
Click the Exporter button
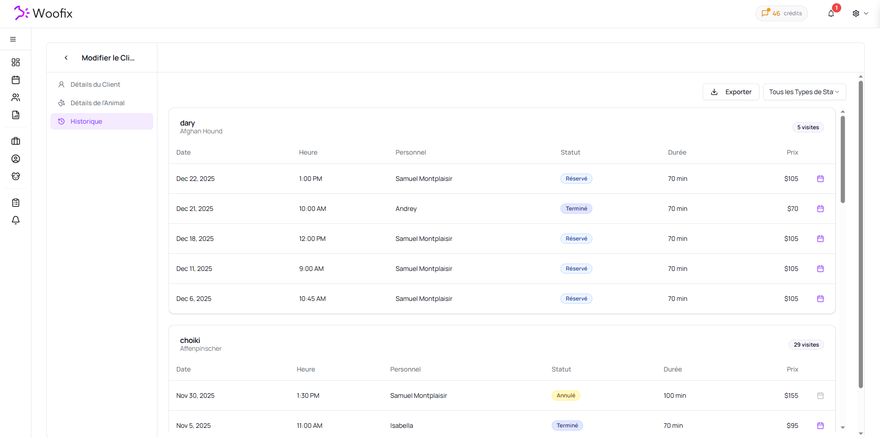click(x=730, y=92)
